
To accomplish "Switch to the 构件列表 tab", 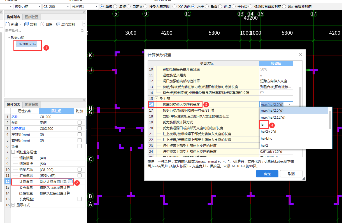I will coord(13,17).
